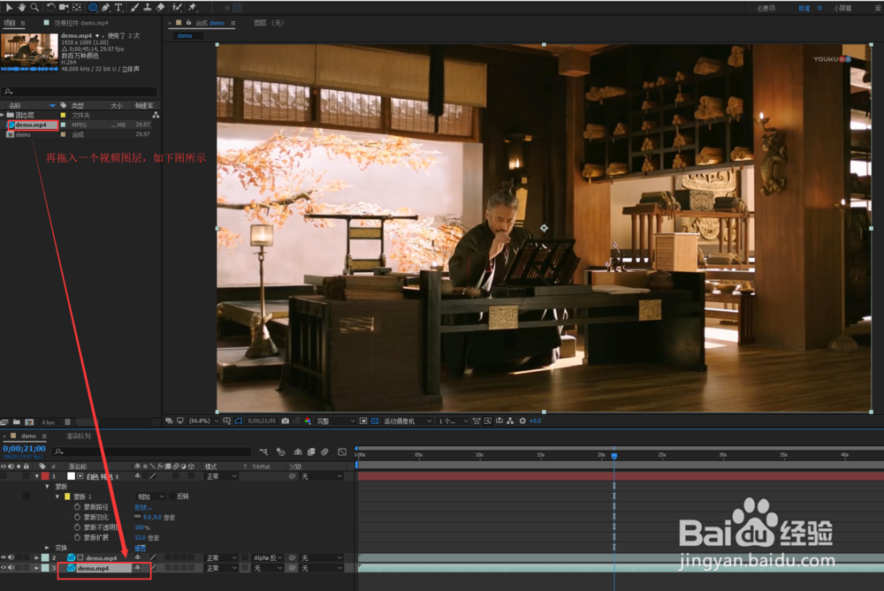Expand the 变换 transform group

(48, 548)
